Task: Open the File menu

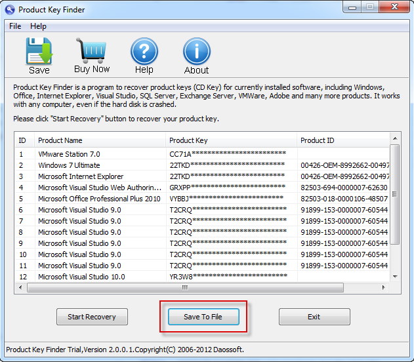Action: 15,26
